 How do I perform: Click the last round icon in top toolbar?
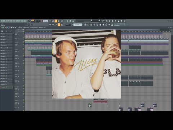click(124, 21)
